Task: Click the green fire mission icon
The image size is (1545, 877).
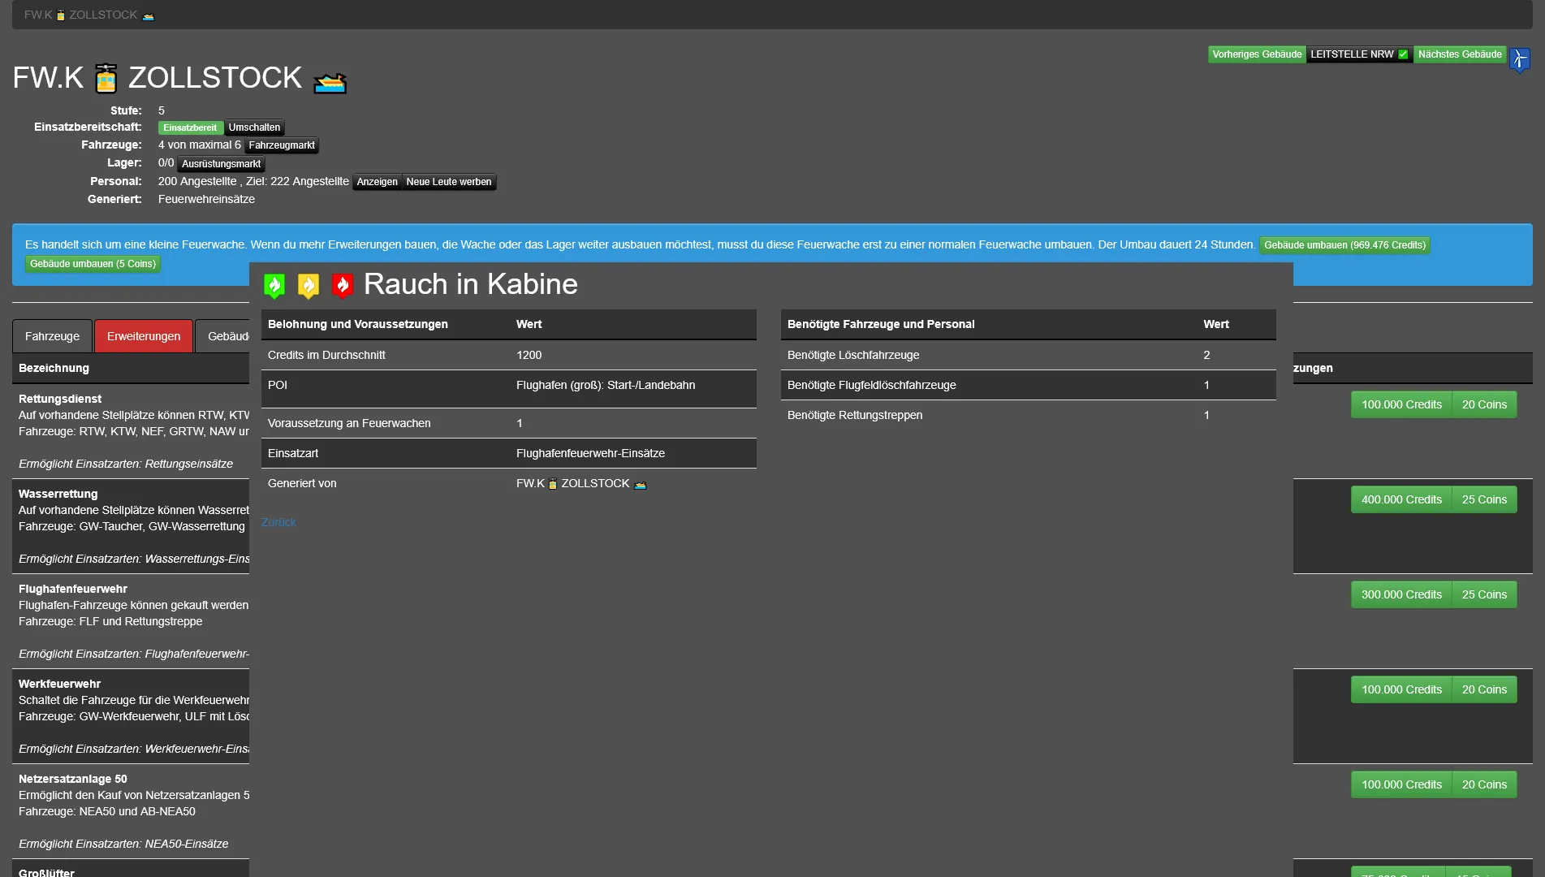Action: pyautogui.click(x=274, y=285)
